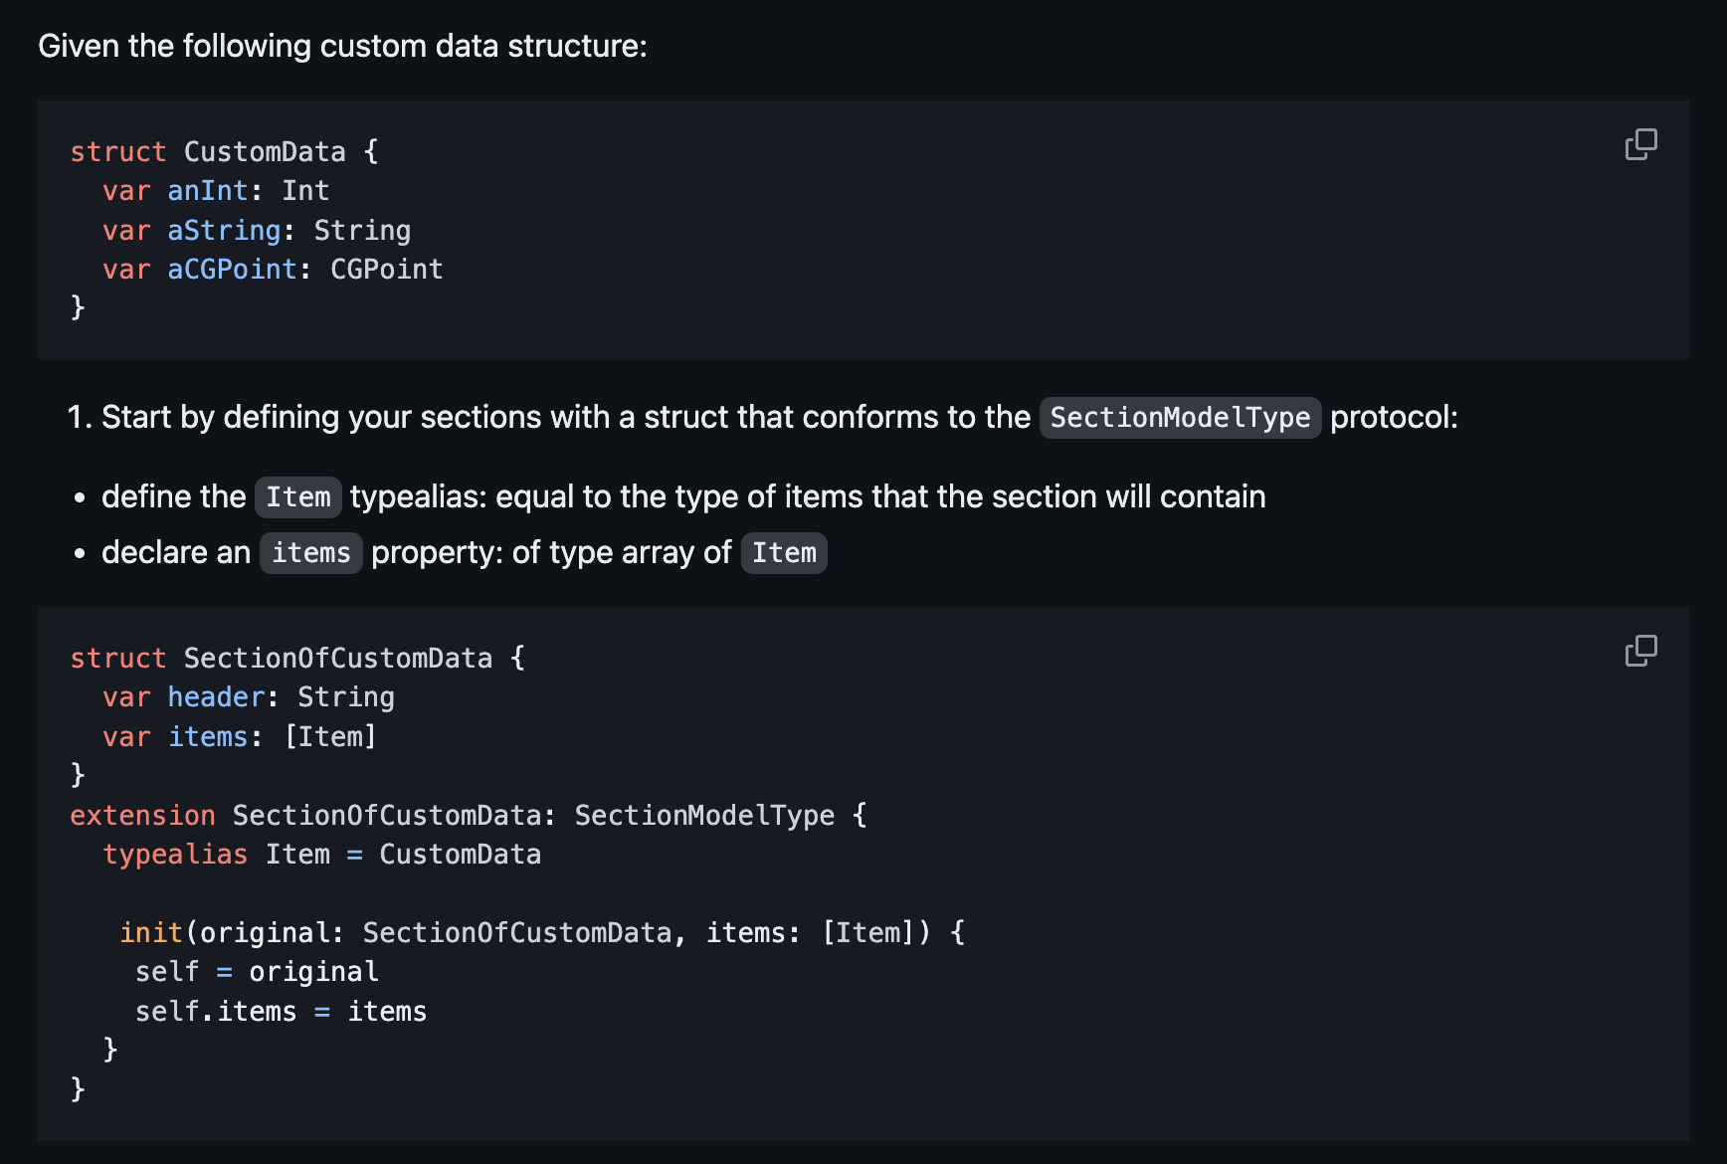Copy the SectionOfCustomData code block

click(1640, 651)
